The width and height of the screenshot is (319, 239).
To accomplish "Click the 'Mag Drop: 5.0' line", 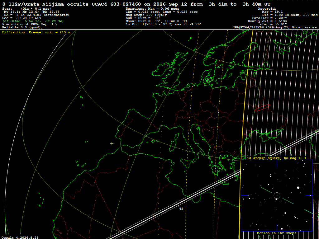I will (146, 15).
